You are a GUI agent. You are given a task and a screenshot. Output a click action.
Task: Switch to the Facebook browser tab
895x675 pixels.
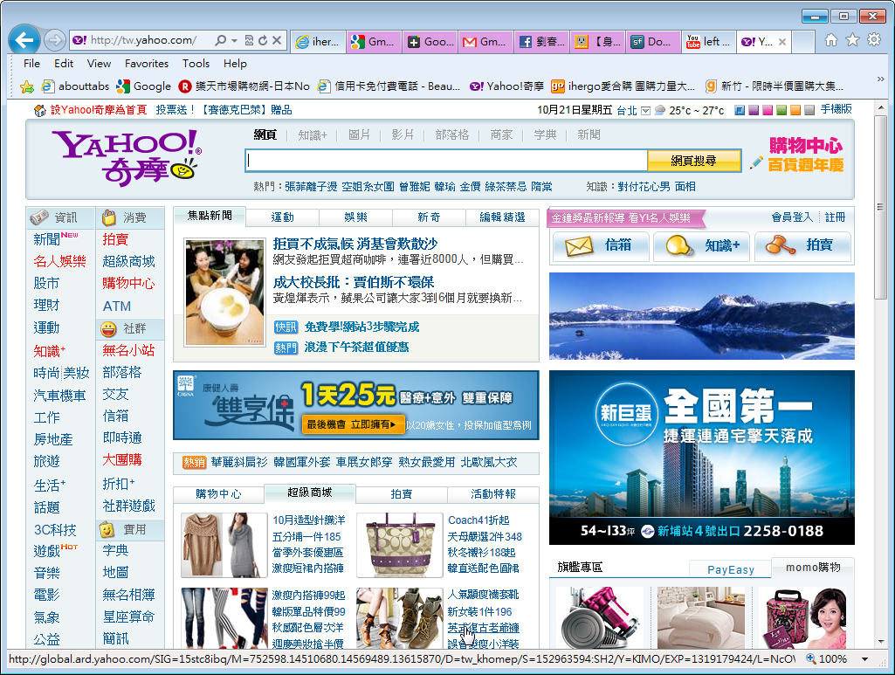coord(541,42)
